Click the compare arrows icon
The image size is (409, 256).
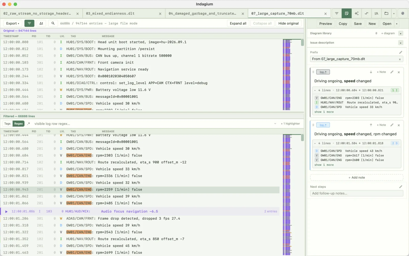(x=367, y=13)
